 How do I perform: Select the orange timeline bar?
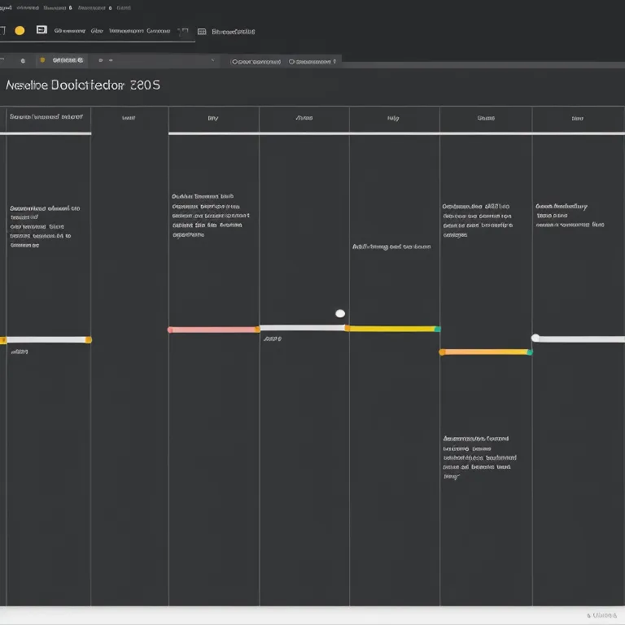[485, 352]
